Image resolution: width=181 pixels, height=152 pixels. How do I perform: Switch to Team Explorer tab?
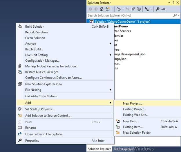(123, 149)
